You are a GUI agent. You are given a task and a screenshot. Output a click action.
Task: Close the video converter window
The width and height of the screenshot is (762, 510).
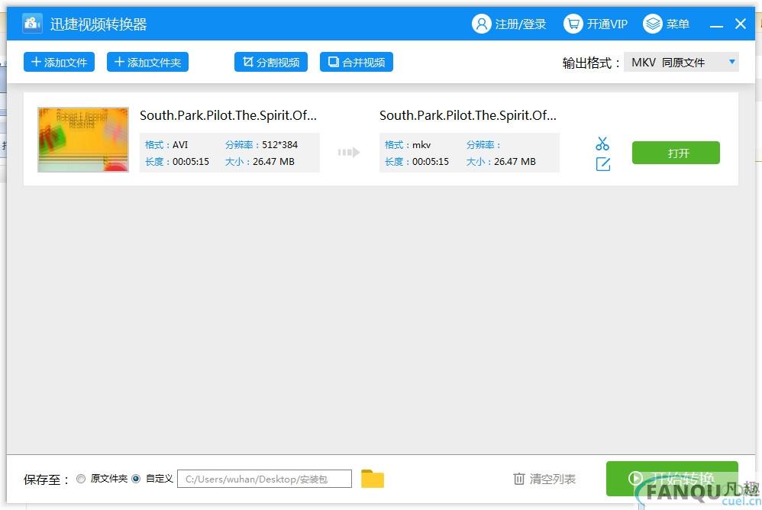click(740, 24)
